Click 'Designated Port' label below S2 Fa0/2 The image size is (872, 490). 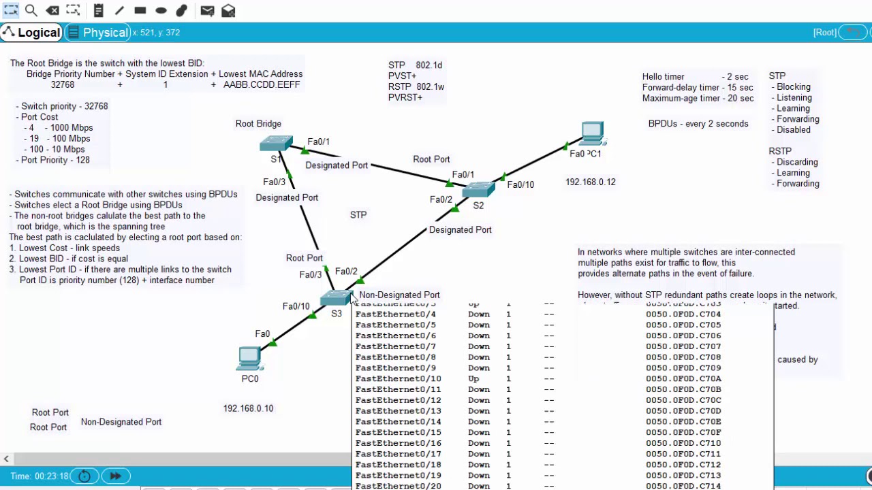pos(460,229)
